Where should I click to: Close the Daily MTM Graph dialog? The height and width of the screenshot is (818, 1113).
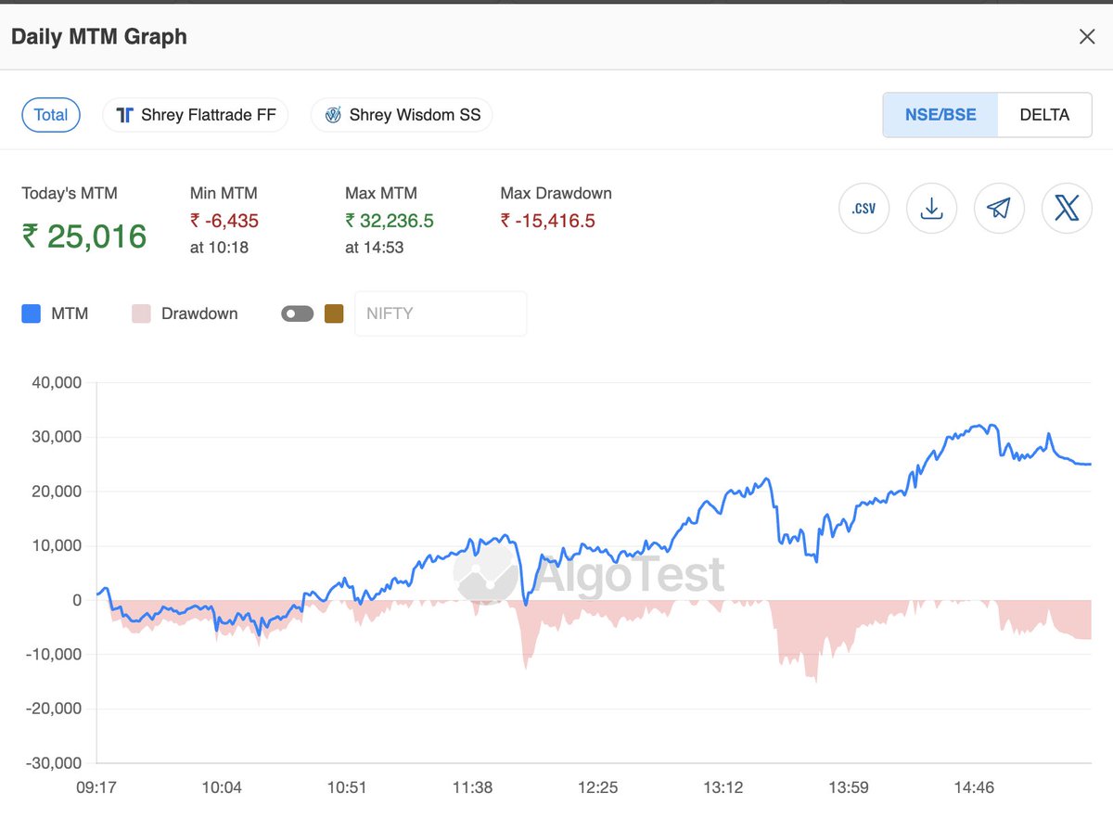[x=1087, y=37]
